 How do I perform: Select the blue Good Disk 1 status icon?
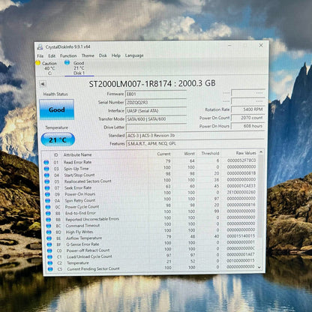(x=67, y=62)
